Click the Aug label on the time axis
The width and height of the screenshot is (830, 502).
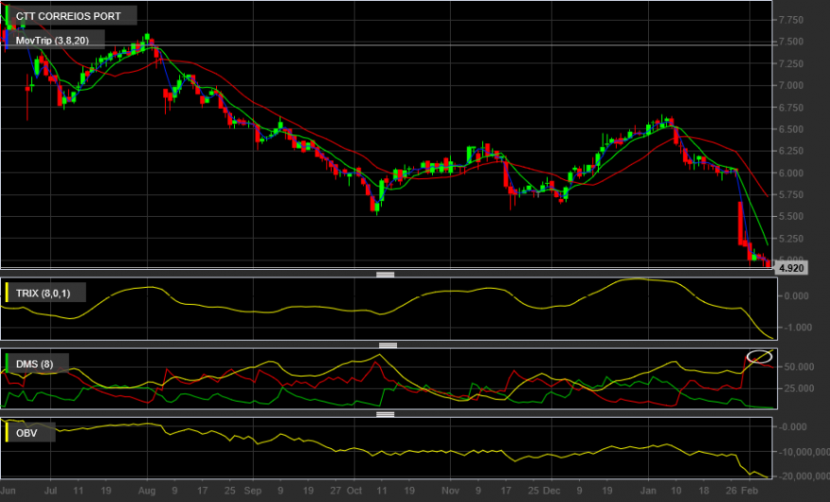[x=146, y=491]
